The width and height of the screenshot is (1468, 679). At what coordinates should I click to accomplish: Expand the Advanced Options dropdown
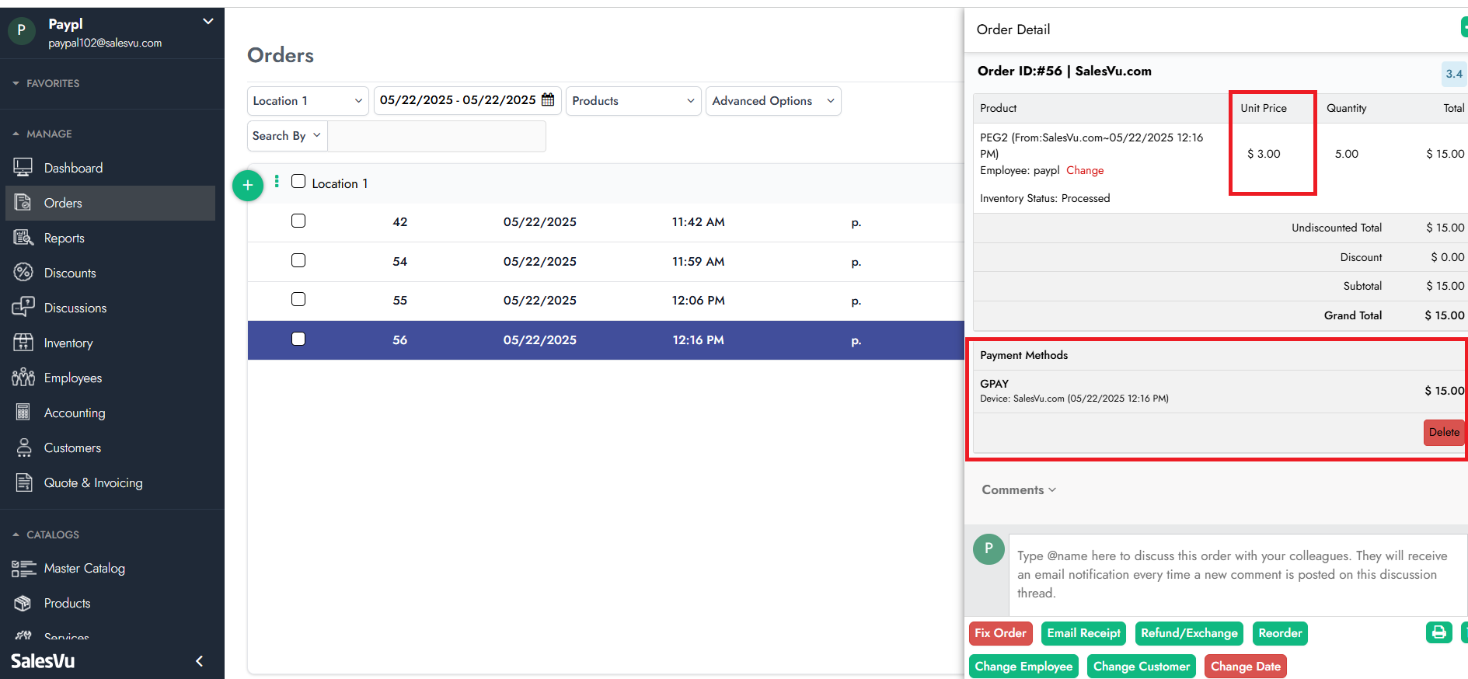pos(773,101)
